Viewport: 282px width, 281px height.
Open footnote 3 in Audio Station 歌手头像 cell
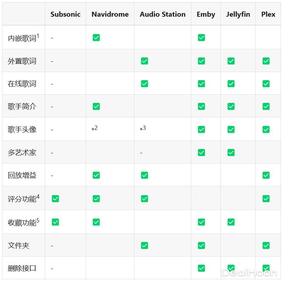144,128
